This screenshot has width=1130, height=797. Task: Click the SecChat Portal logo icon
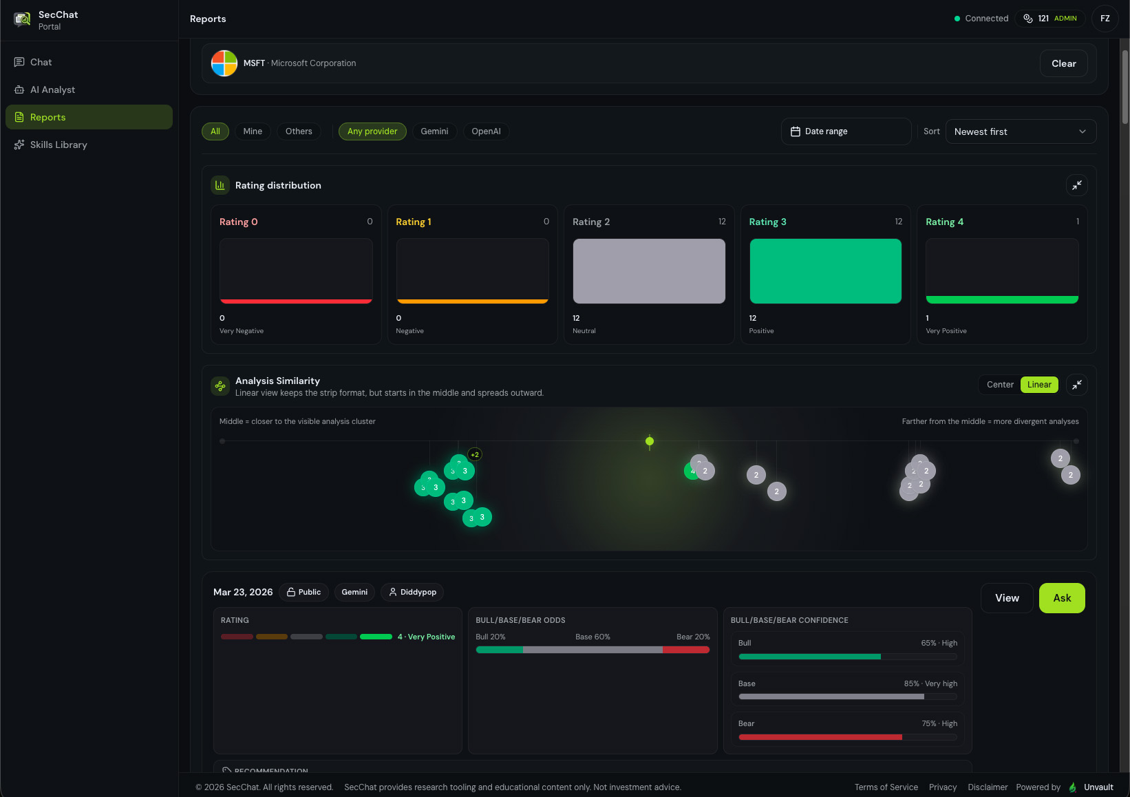(22, 19)
